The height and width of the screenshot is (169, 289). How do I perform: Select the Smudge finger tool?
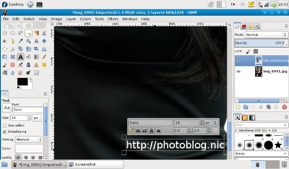(x=21, y=73)
